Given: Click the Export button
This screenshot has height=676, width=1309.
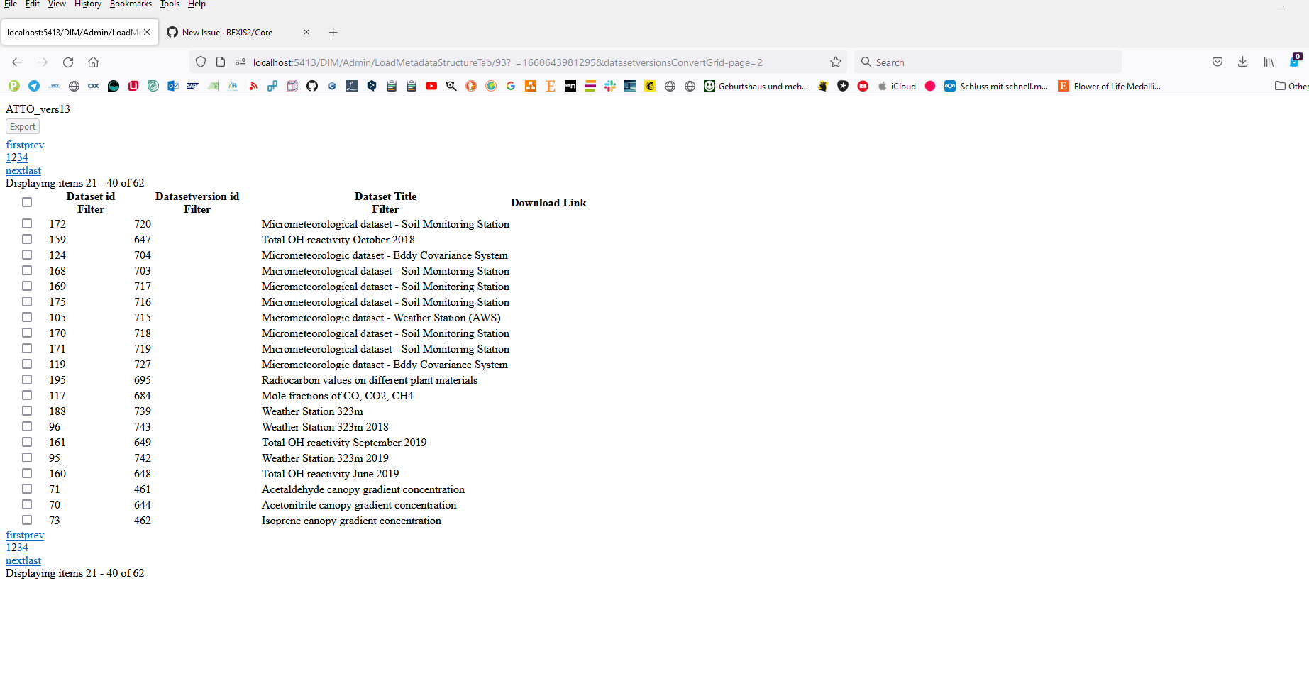Looking at the screenshot, I should coord(23,127).
